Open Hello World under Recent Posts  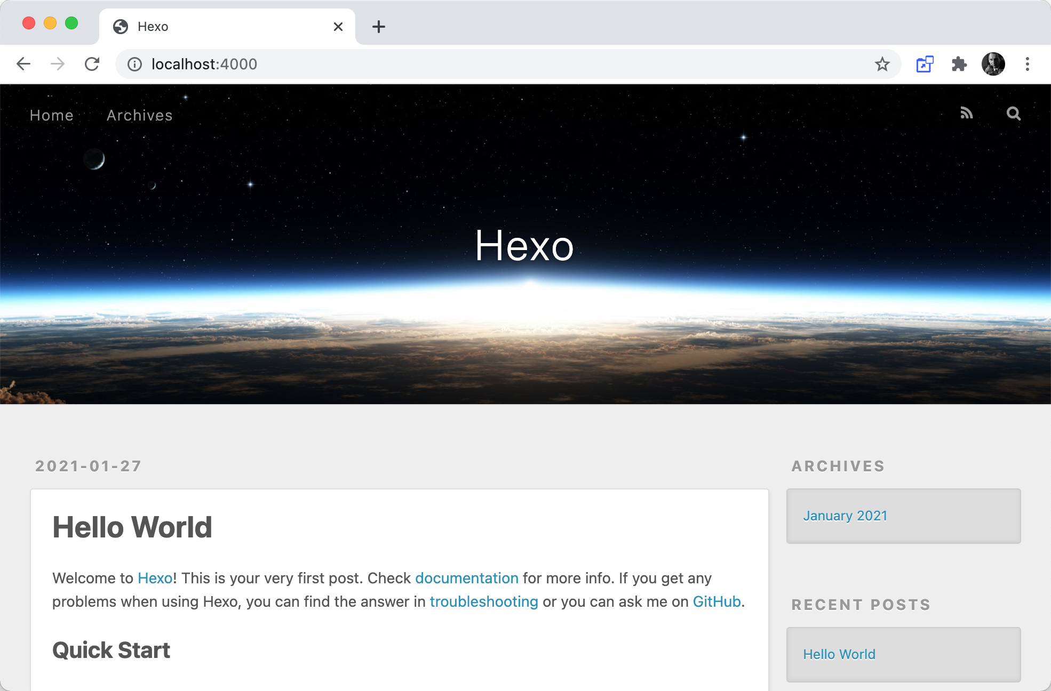[x=839, y=654]
